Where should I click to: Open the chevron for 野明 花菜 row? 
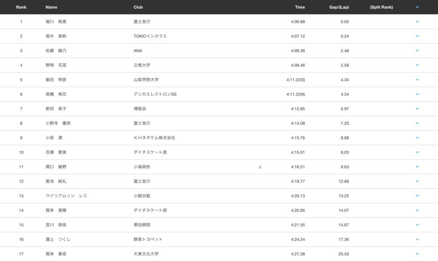[x=417, y=65]
